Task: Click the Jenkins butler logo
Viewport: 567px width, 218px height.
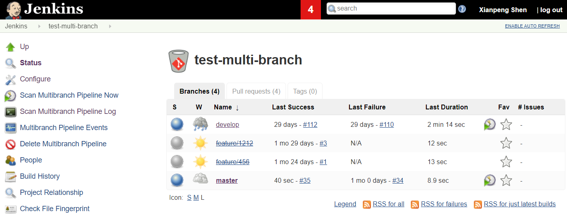Action: tap(13, 10)
